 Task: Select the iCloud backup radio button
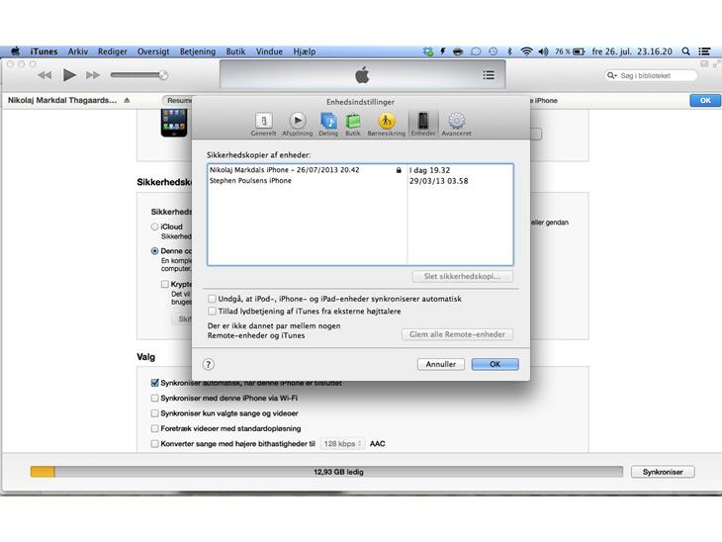coord(155,226)
